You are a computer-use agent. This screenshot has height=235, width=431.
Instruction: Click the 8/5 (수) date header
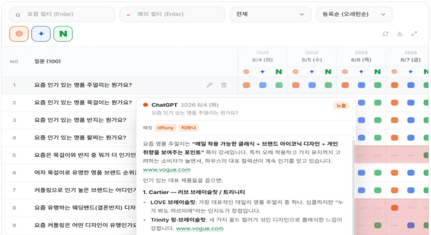(312, 60)
